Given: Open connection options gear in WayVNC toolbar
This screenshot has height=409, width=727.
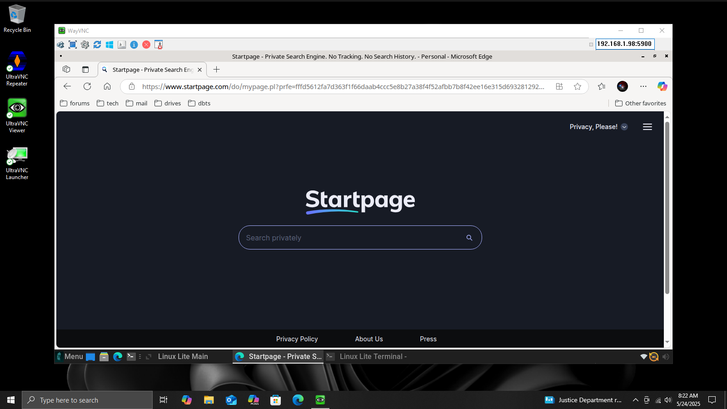Looking at the screenshot, I should coord(85,45).
